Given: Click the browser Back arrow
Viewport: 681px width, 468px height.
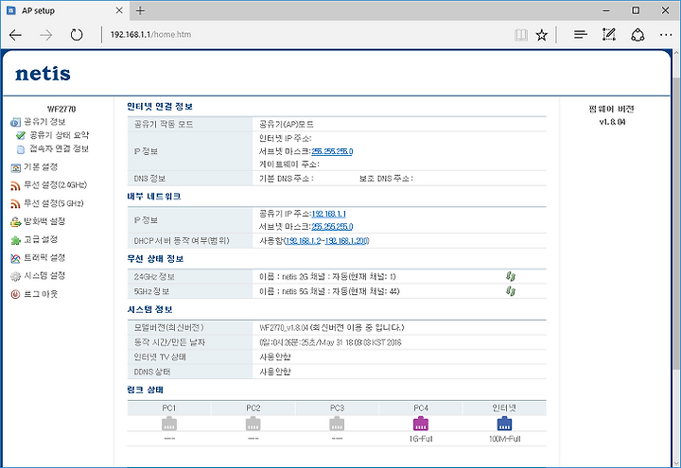Looking at the screenshot, I should pos(15,35).
